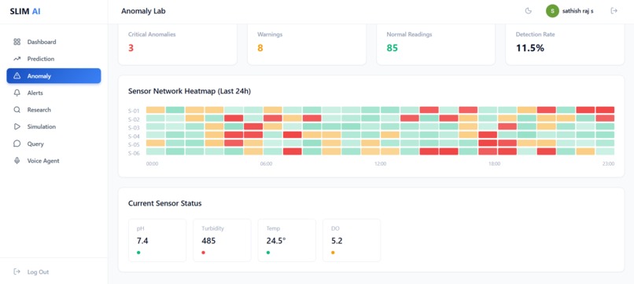
Task: Click the 18:00 heatmap time label
Action: coord(494,164)
